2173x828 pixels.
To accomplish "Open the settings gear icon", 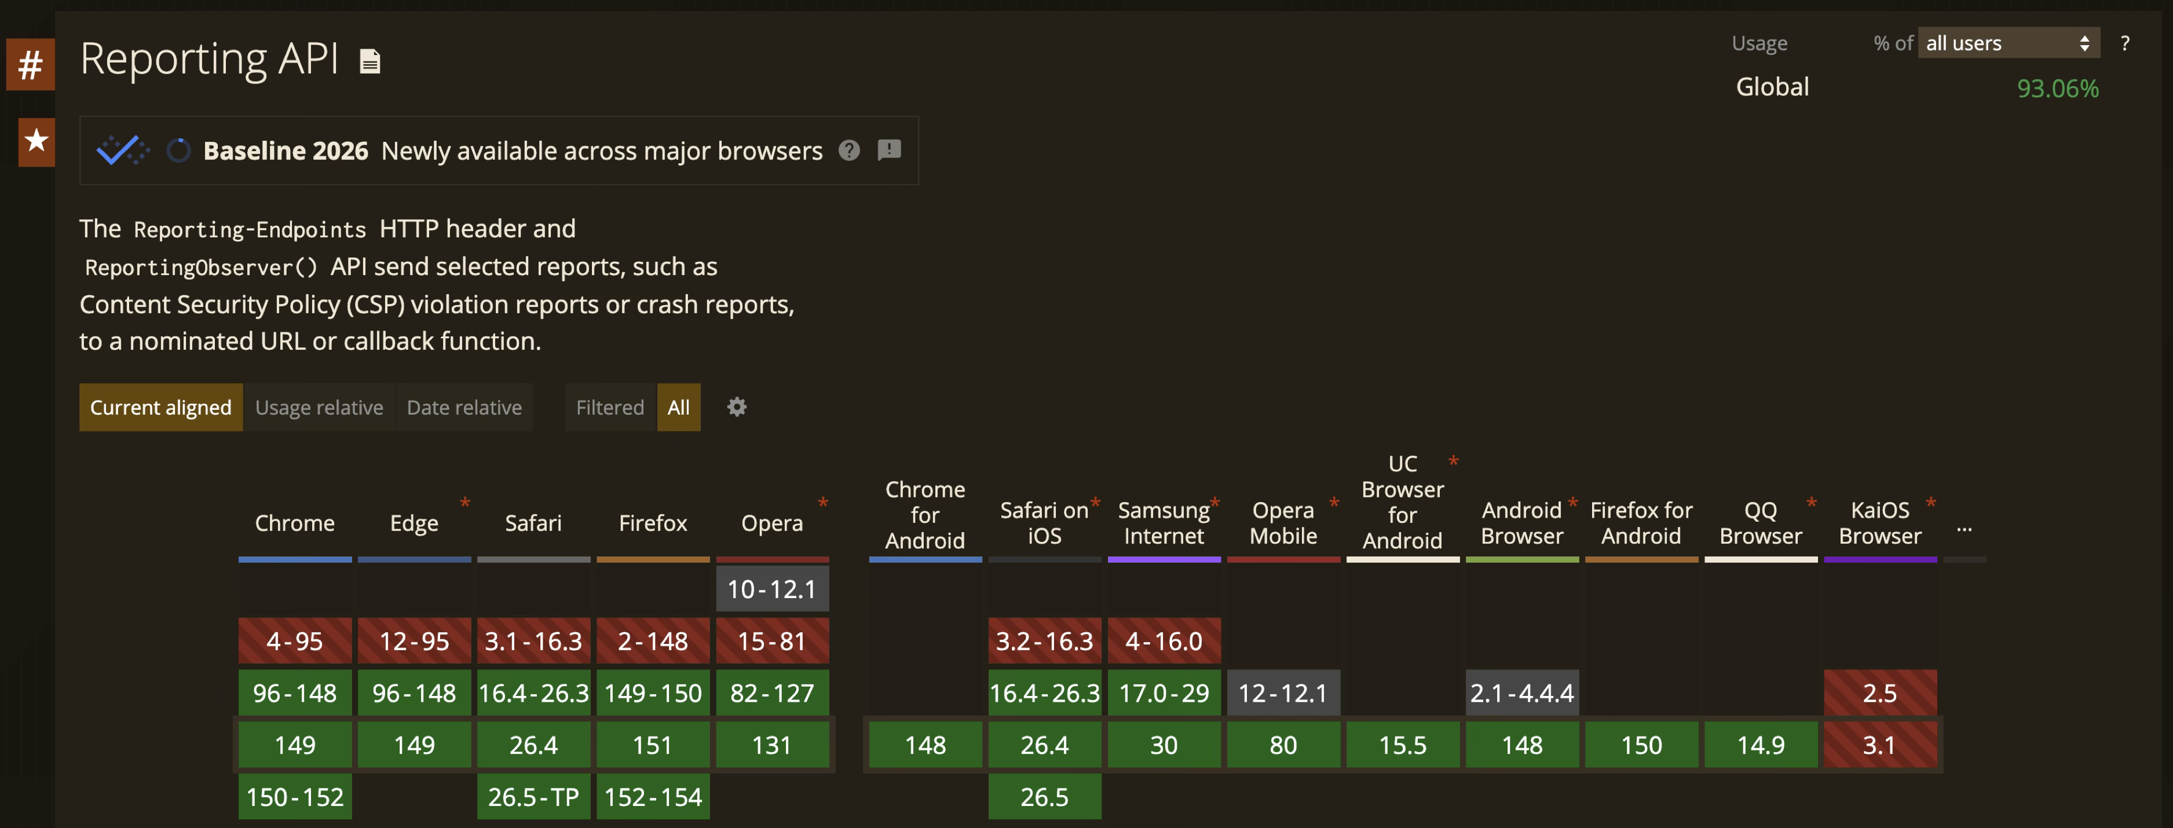I will [737, 407].
